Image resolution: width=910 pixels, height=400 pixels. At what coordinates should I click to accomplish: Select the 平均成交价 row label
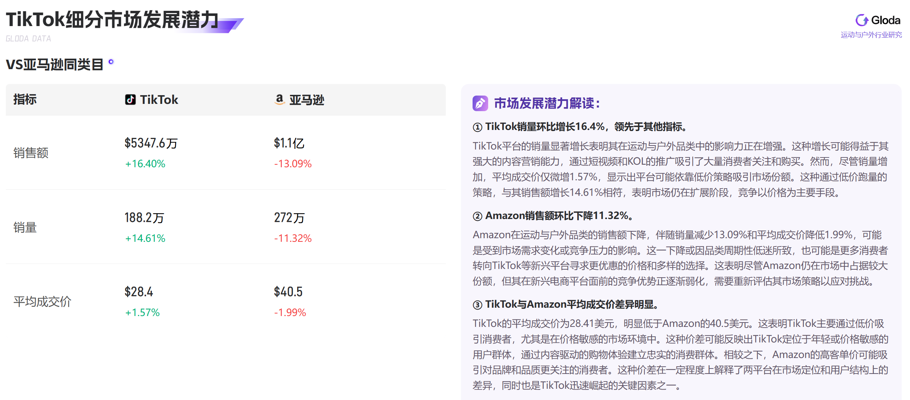click(x=42, y=302)
